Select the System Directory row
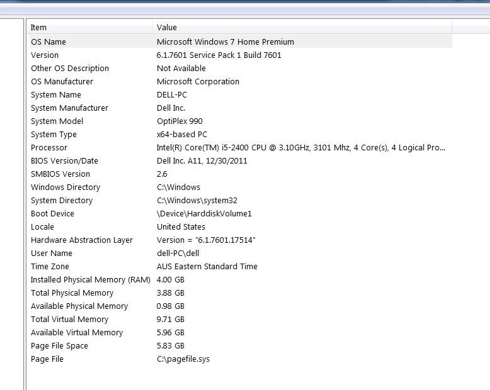 click(x=241, y=200)
